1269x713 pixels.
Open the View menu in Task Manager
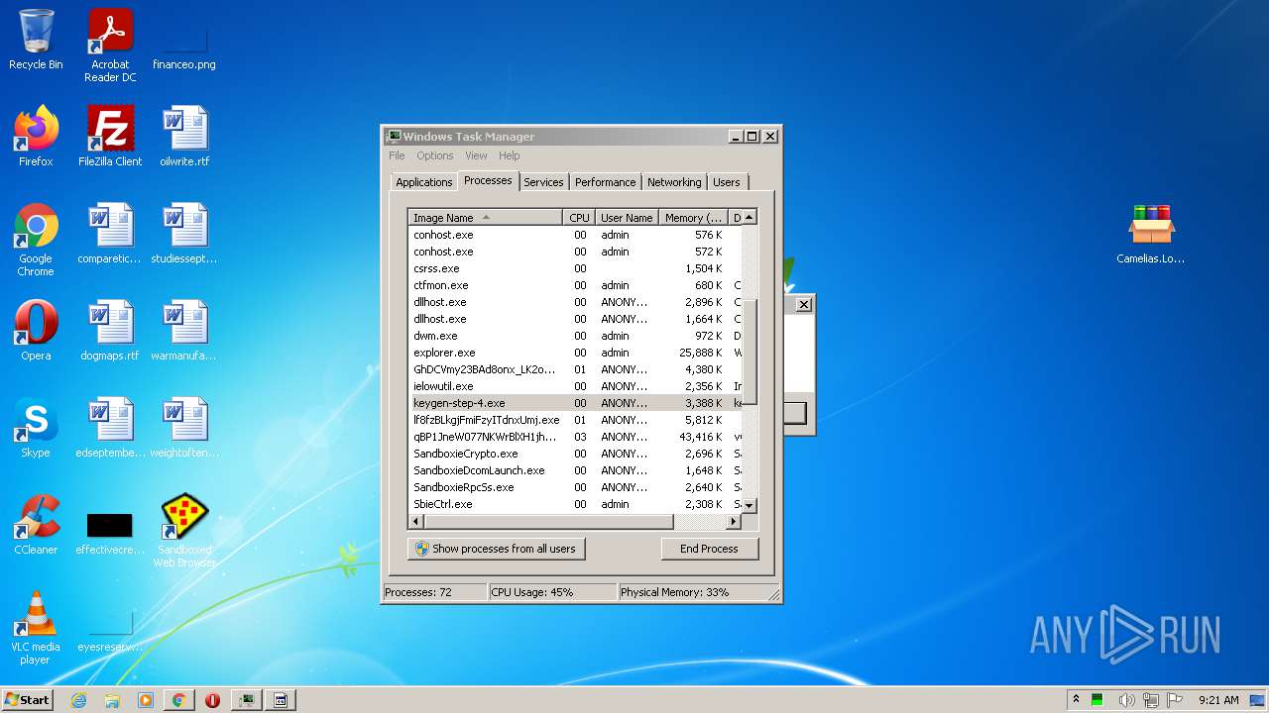pos(476,155)
